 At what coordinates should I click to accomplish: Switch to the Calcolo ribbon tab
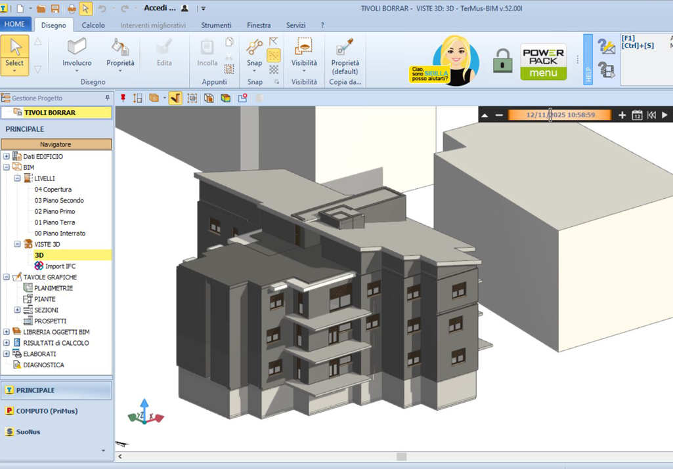93,26
